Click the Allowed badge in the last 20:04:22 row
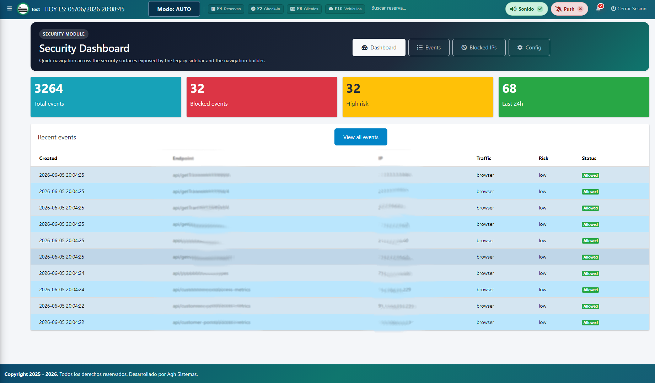This screenshot has width=655, height=383. 590,323
